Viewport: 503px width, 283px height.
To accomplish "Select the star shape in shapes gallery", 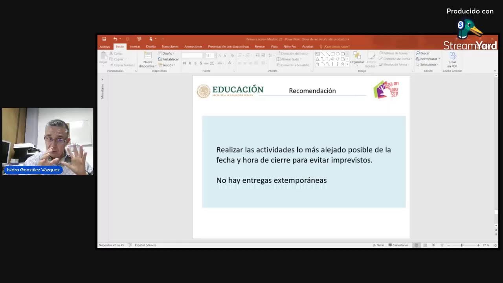I will (343, 64).
